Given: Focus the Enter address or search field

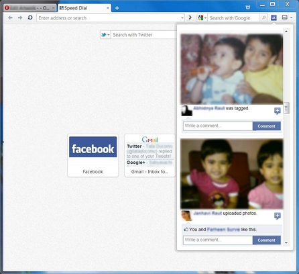Looking at the screenshot, I should click(109, 18).
